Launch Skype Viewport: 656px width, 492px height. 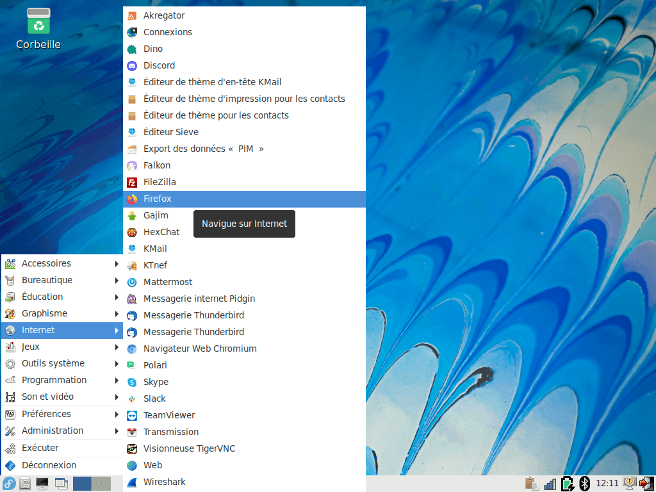click(244, 382)
